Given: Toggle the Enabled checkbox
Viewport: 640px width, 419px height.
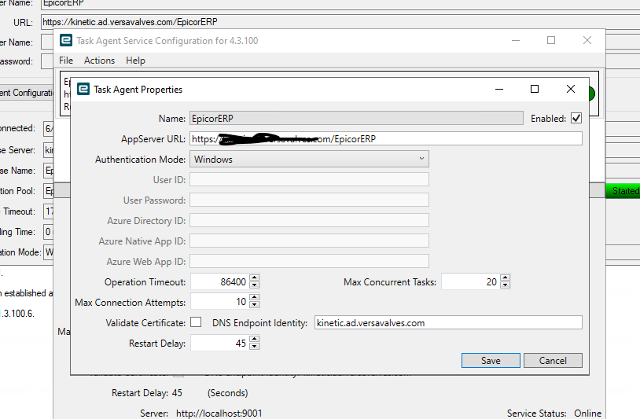Looking at the screenshot, I should pos(576,119).
